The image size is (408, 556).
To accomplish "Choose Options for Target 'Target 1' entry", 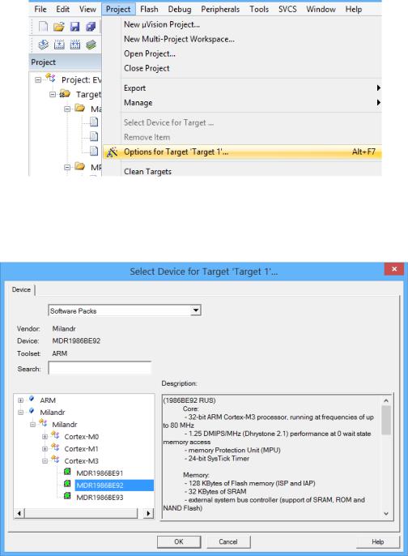I will pyautogui.click(x=242, y=152).
